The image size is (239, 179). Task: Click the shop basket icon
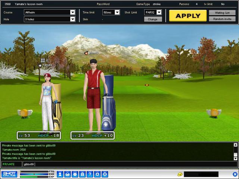coord(67,174)
